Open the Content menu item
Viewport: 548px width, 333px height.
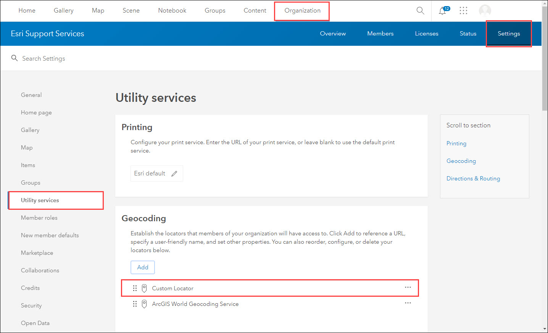click(255, 11)
